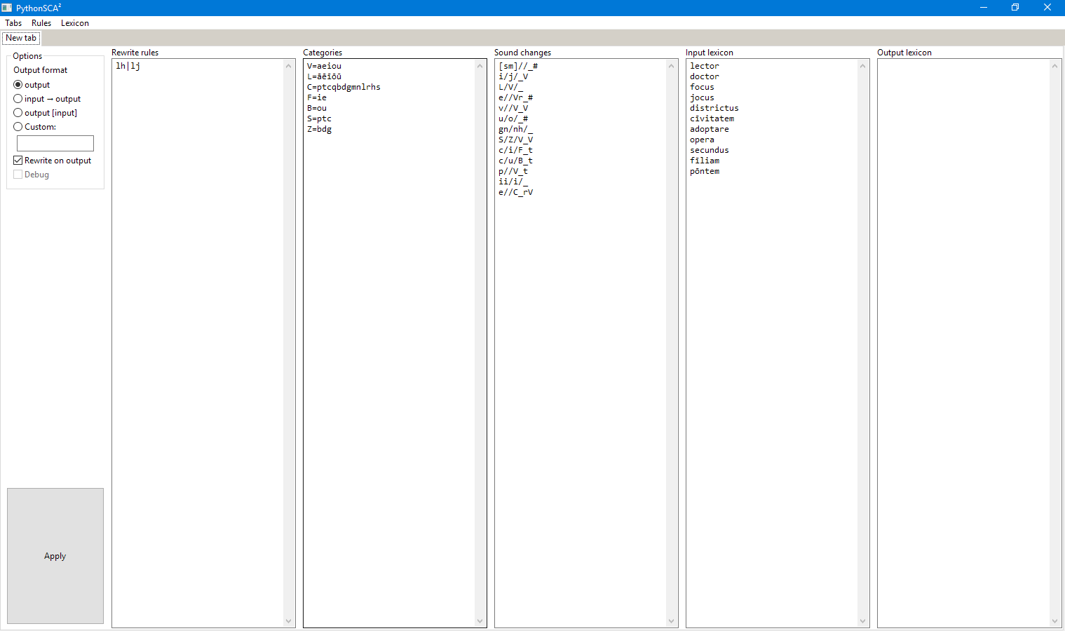Click the word "districtus" in Input lexicon
The height and width of the screenshot is (631, 1065).
coord(714,107)
